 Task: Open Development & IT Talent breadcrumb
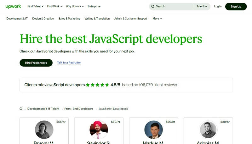(43, 109)
